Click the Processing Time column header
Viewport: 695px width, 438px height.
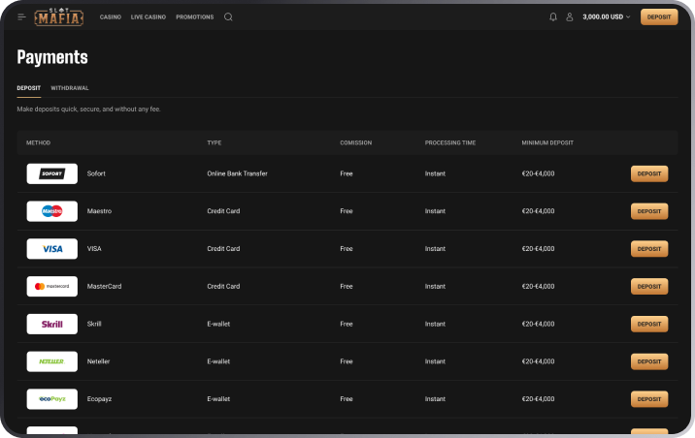coord(450,142)
